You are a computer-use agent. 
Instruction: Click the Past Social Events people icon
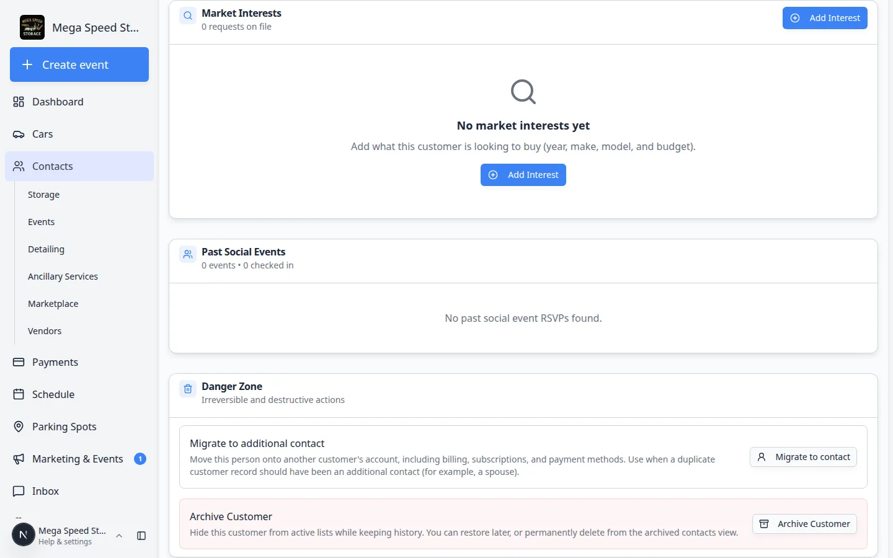click(x=188, y=254)
